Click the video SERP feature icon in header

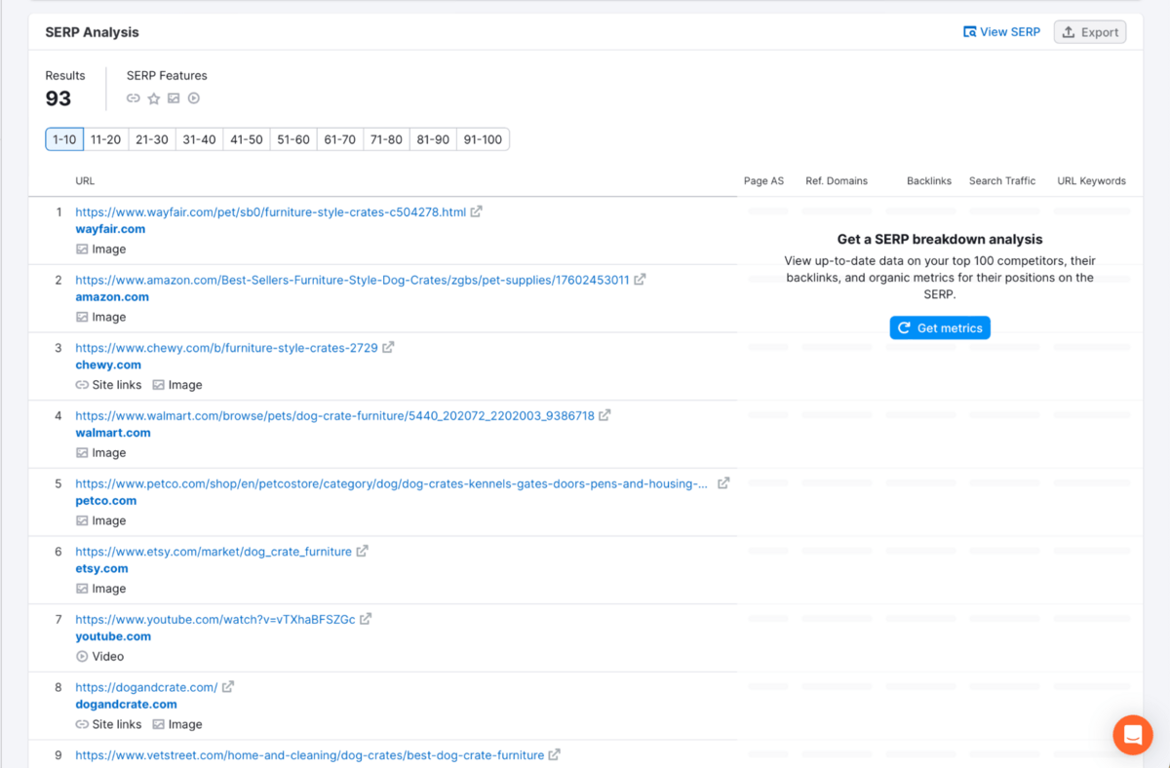194,98
